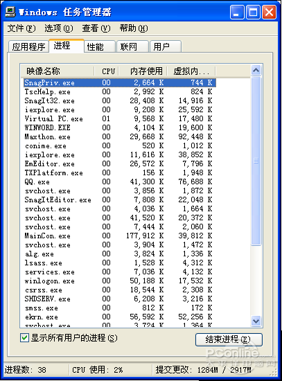Click the 92,448 K virtual memory value

(195, 136)
